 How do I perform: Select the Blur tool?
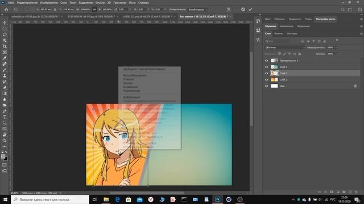(5, 100)
